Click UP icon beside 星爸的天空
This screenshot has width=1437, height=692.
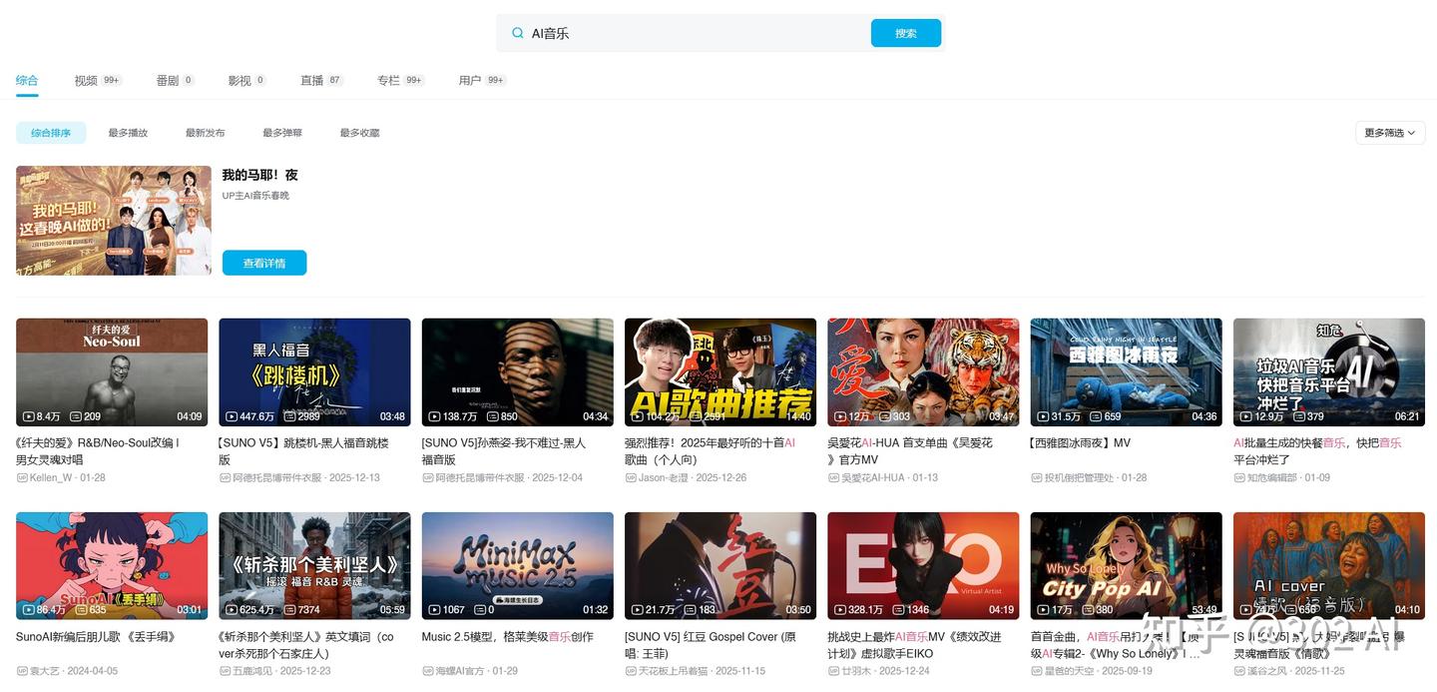[x=1037, y=672]
